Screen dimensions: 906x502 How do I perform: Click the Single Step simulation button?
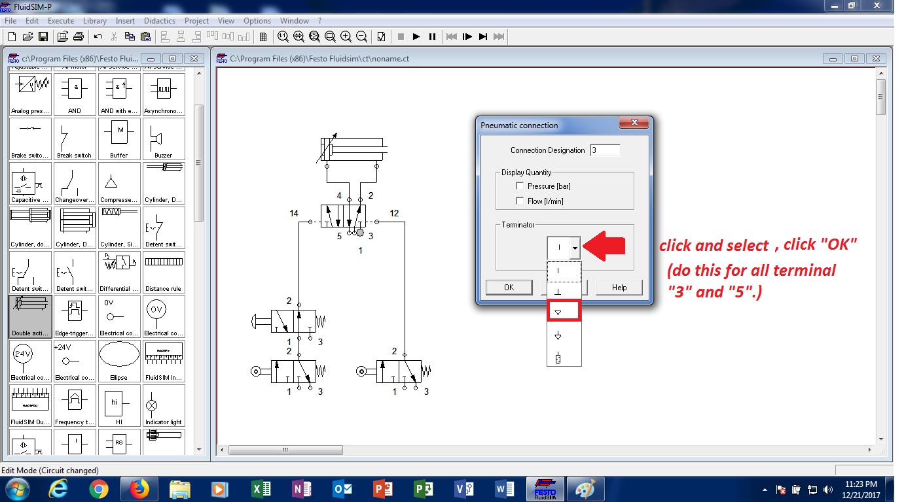tap(467, 37)
